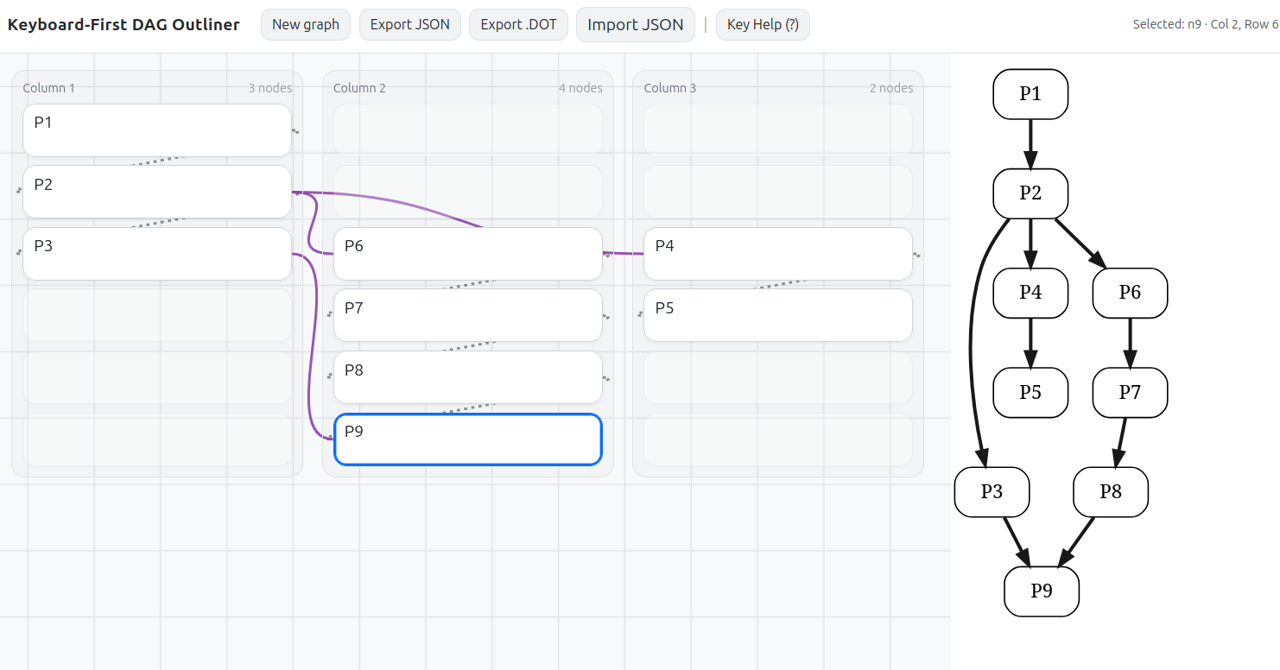
Task: Click the P1 node in graph preview
Action: [1030, 94]
